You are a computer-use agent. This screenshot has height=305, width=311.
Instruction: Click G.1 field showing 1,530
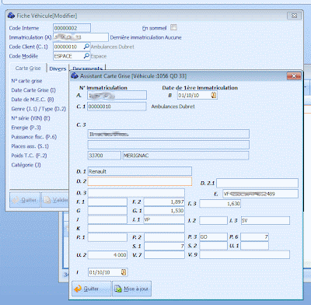coord(164,211)
